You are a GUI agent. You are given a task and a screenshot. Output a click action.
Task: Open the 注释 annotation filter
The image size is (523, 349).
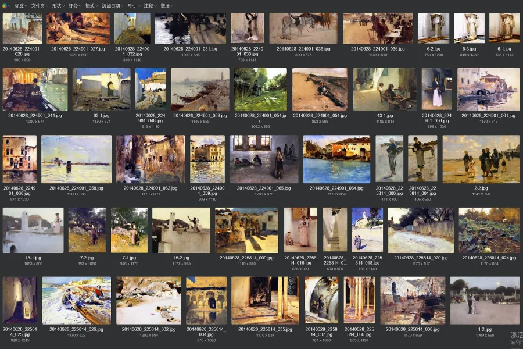pyautogui.click(x=150, y=5)
